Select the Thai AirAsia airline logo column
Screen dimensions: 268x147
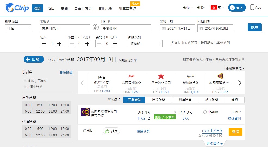pyautogui.click(x=132, y=76)
